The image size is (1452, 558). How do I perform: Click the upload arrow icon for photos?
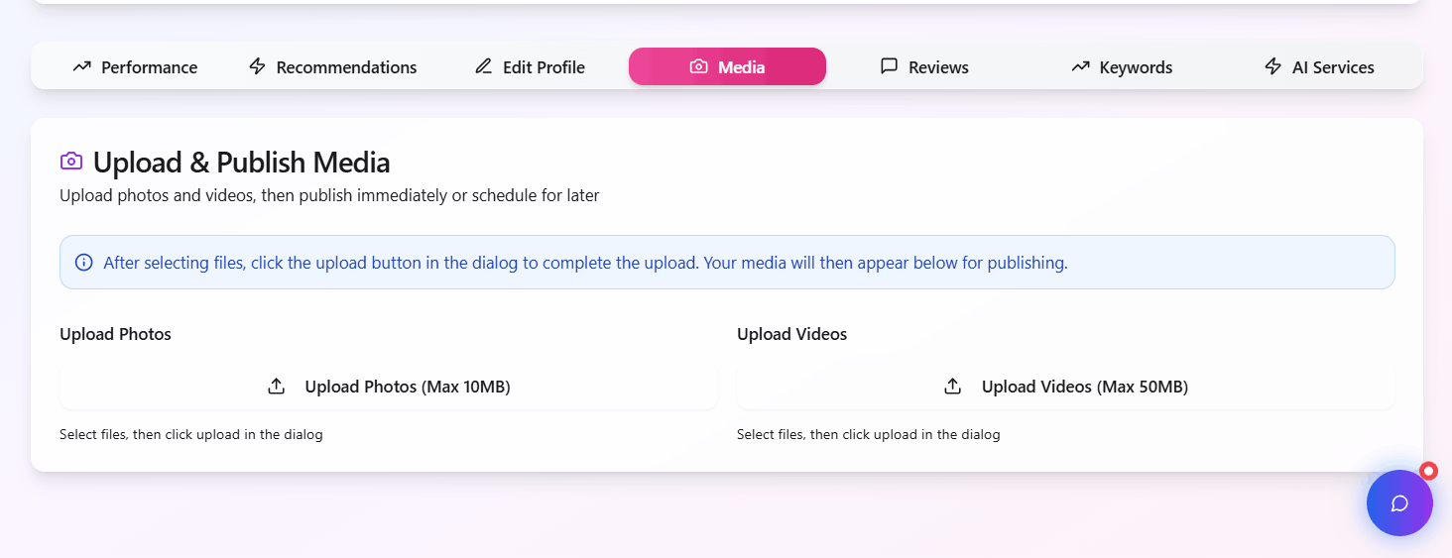(x=277, y=387)
